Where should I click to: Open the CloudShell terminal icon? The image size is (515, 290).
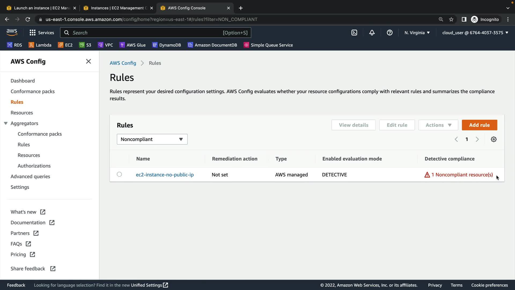(x=354, y=33)
